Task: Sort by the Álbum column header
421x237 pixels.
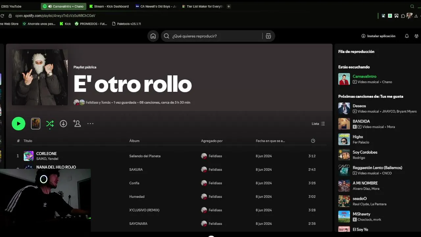Action: tap(134, 141)
